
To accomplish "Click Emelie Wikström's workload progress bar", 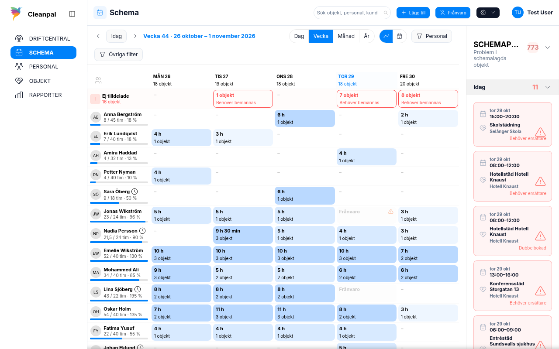I will click(x=119, y=261).
